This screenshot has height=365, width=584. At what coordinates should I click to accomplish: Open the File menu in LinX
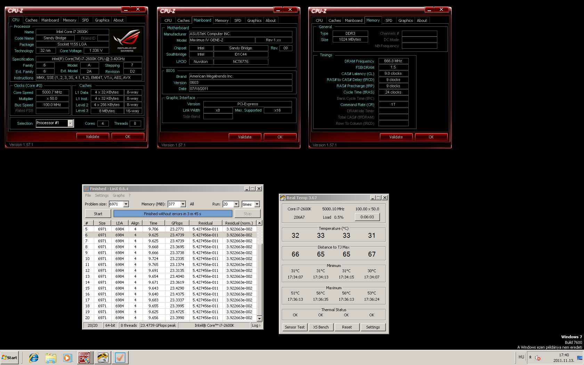(88, 195)
